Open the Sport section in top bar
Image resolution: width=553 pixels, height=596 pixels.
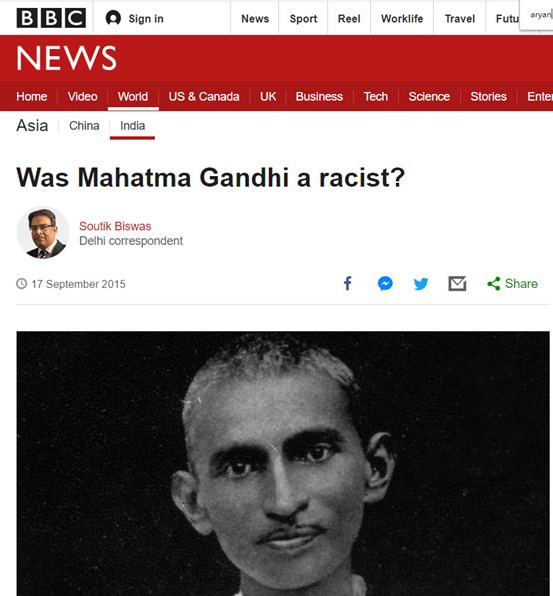(x=303, y=18)
